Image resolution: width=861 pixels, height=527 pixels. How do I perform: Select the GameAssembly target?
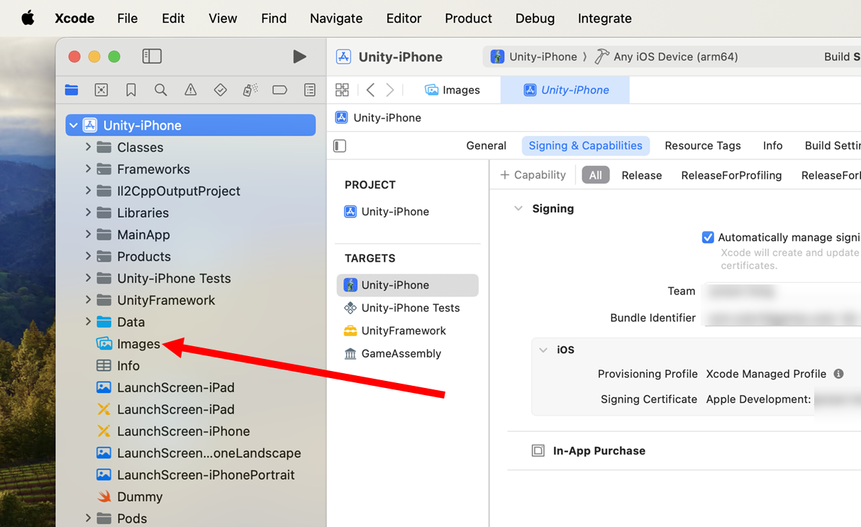coord(393,353)
